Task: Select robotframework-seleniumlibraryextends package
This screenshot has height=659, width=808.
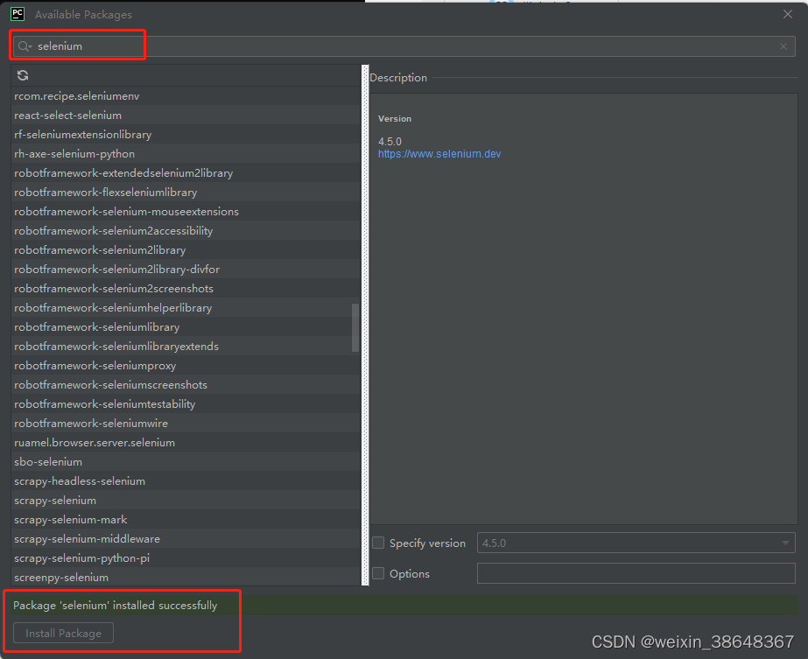Action: pyautogui.click(x=186, y=347)
